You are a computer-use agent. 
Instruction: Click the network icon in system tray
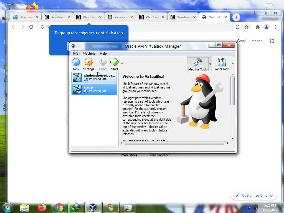pyautogui.click(x=256, y=207)
